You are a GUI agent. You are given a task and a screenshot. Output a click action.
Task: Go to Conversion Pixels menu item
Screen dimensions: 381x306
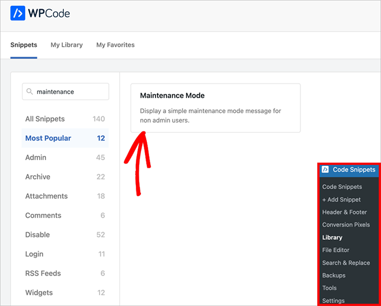click(346, 225)
